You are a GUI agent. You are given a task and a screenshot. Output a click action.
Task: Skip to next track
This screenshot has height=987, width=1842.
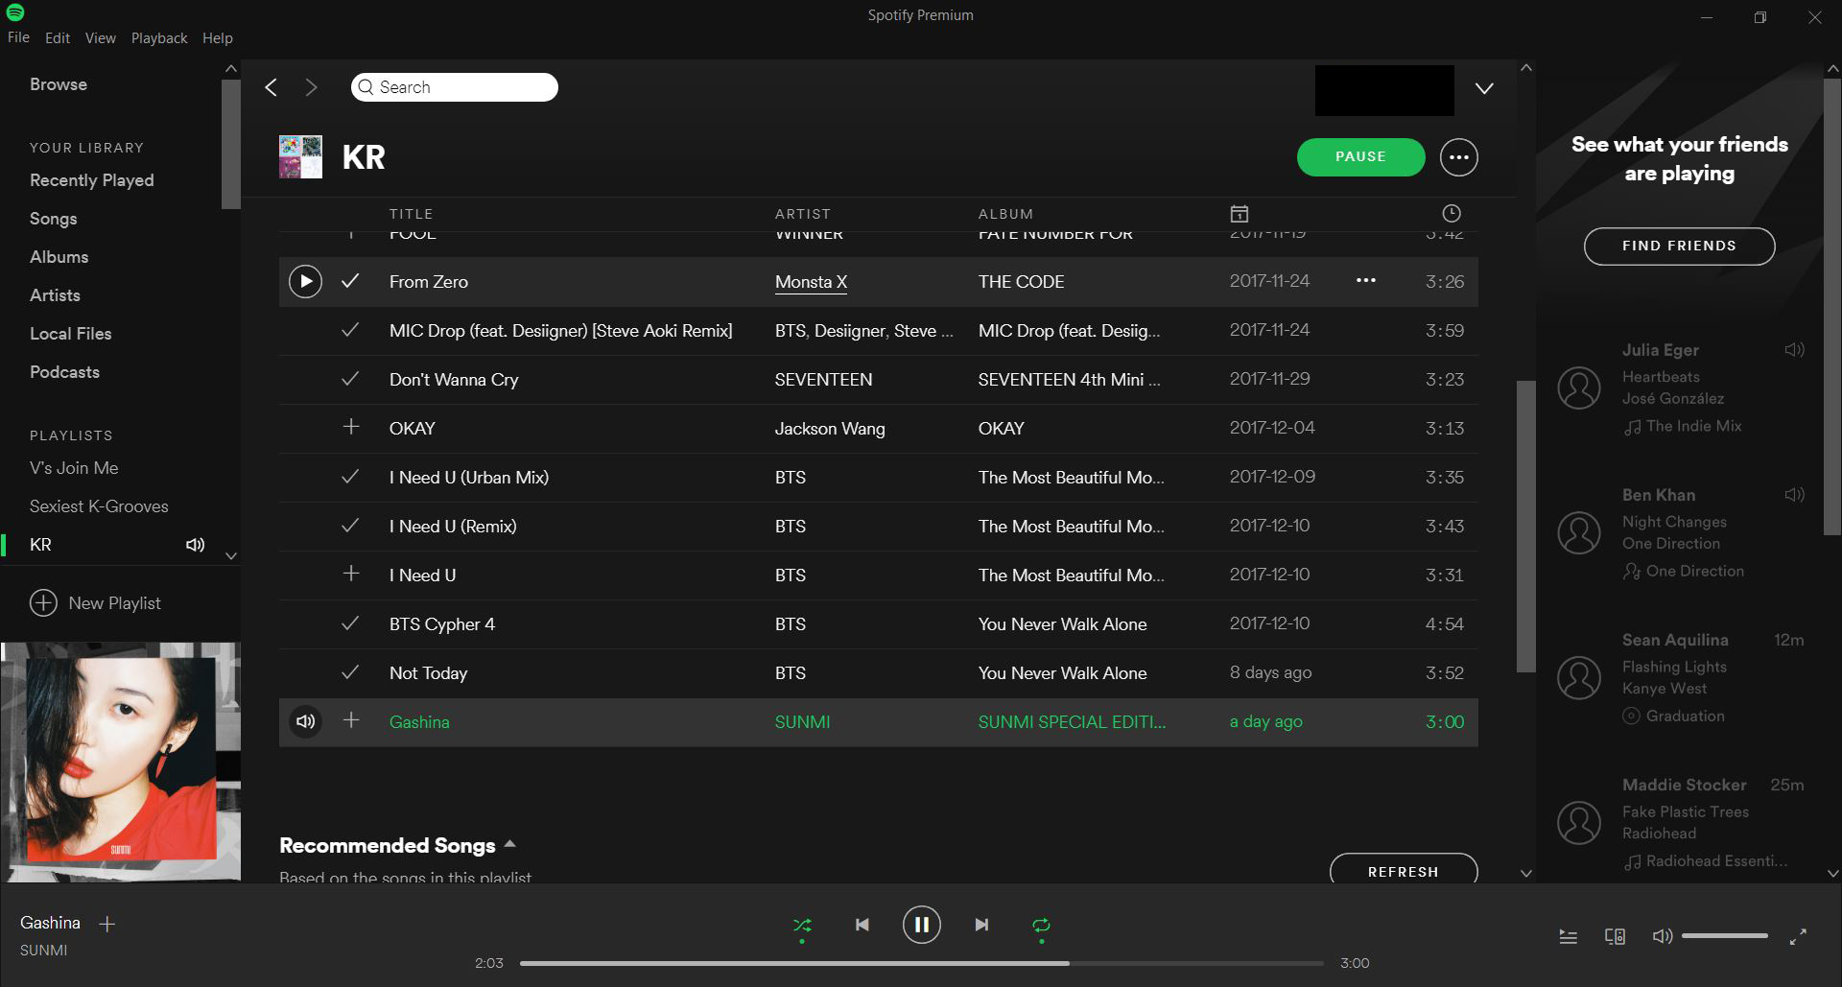pos(981,925)
